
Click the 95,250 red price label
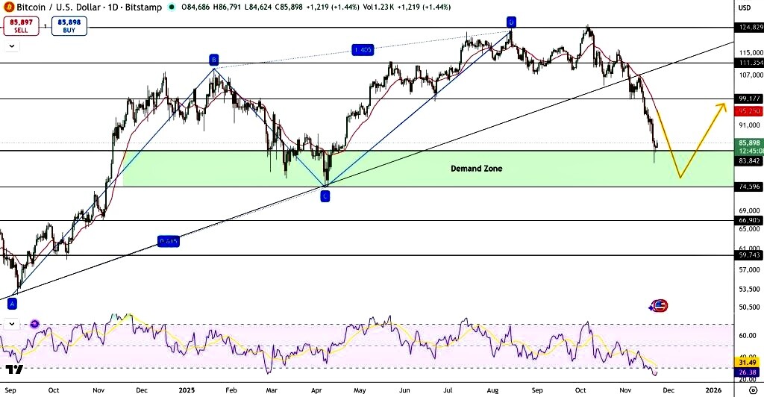748,110
